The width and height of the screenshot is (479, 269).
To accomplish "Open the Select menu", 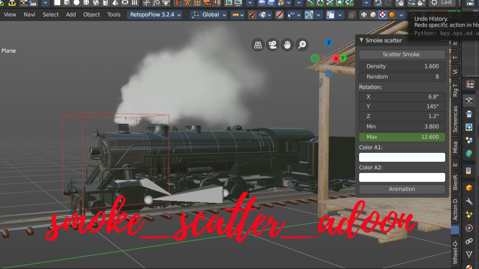I will coord(51,15).
